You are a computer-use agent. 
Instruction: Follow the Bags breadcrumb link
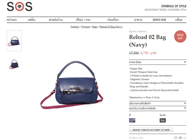pyautogui.click(x=95, y=27)
